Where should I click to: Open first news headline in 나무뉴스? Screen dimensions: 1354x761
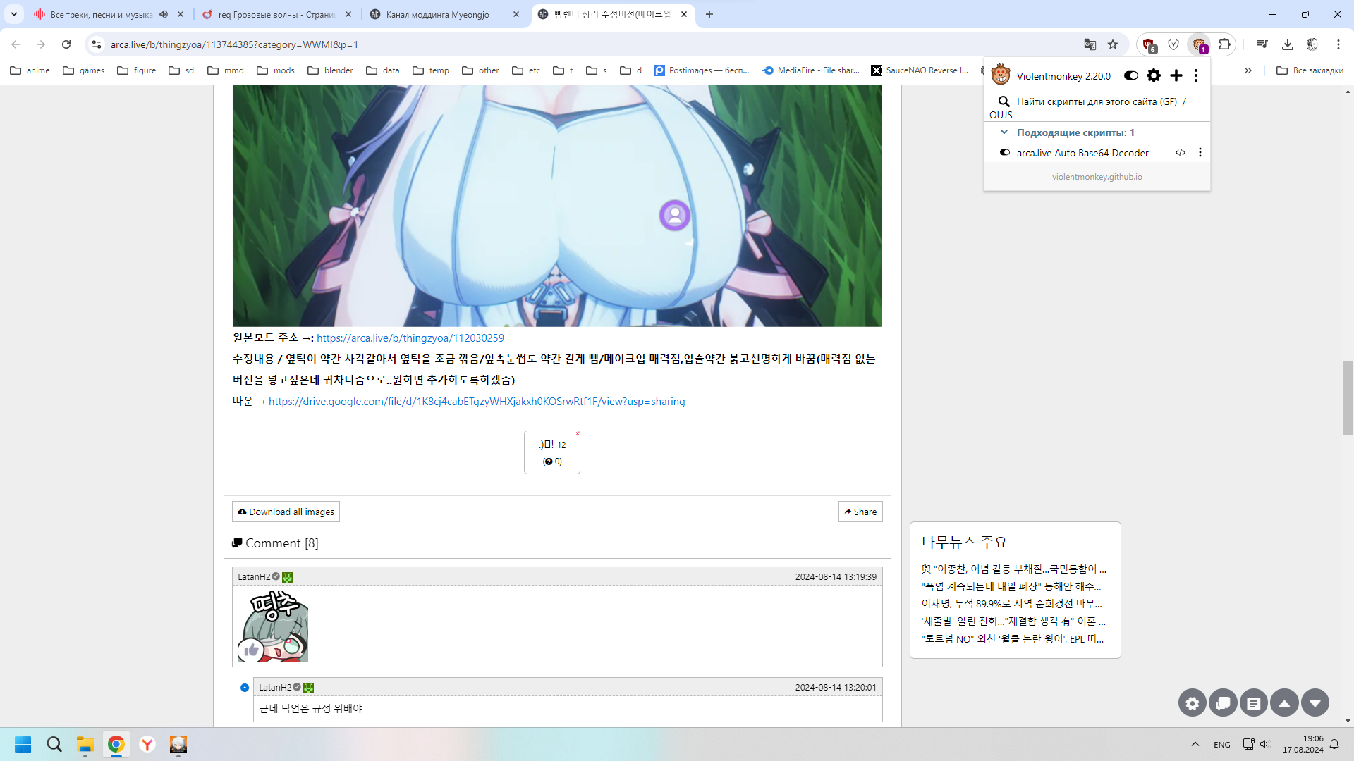(x=1013, y=569)
